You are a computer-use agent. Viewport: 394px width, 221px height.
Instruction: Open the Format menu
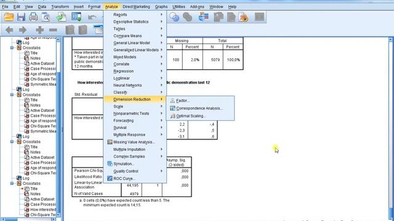click(x=94, y=7)
